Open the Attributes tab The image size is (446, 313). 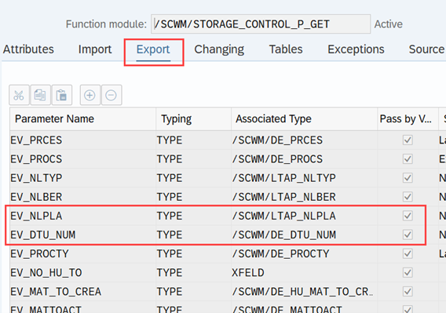click(x=28, y=49)
